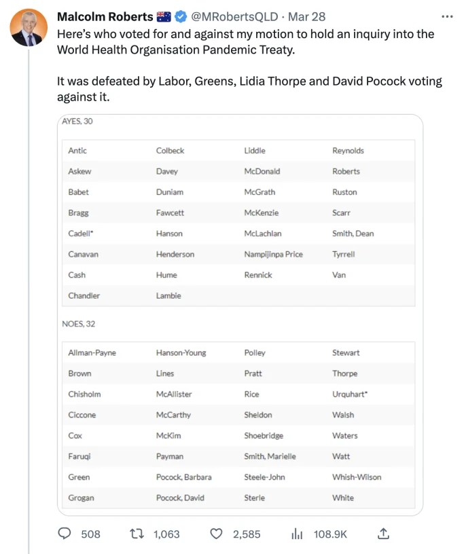Click the 1,063 retweet count
The image size is (466, 554).
coord(166,534)
